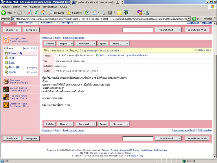Open the Printable View link
The width and height of the screenshot is (217, 163).
pyautogui.click(x=203, y=50)
